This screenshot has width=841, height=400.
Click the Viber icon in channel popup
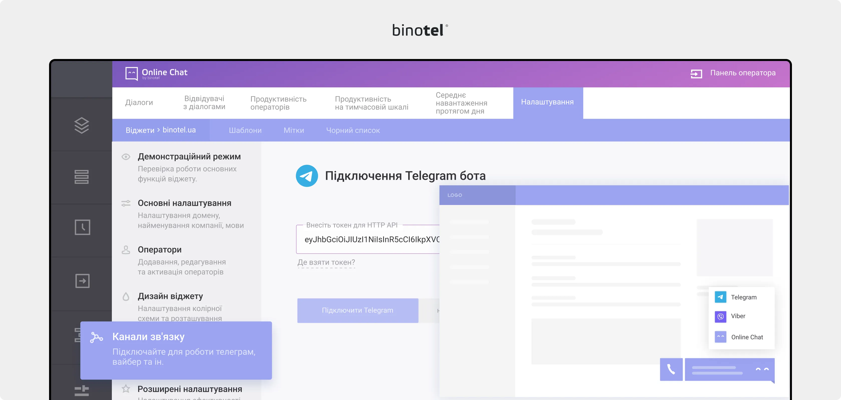721,316
